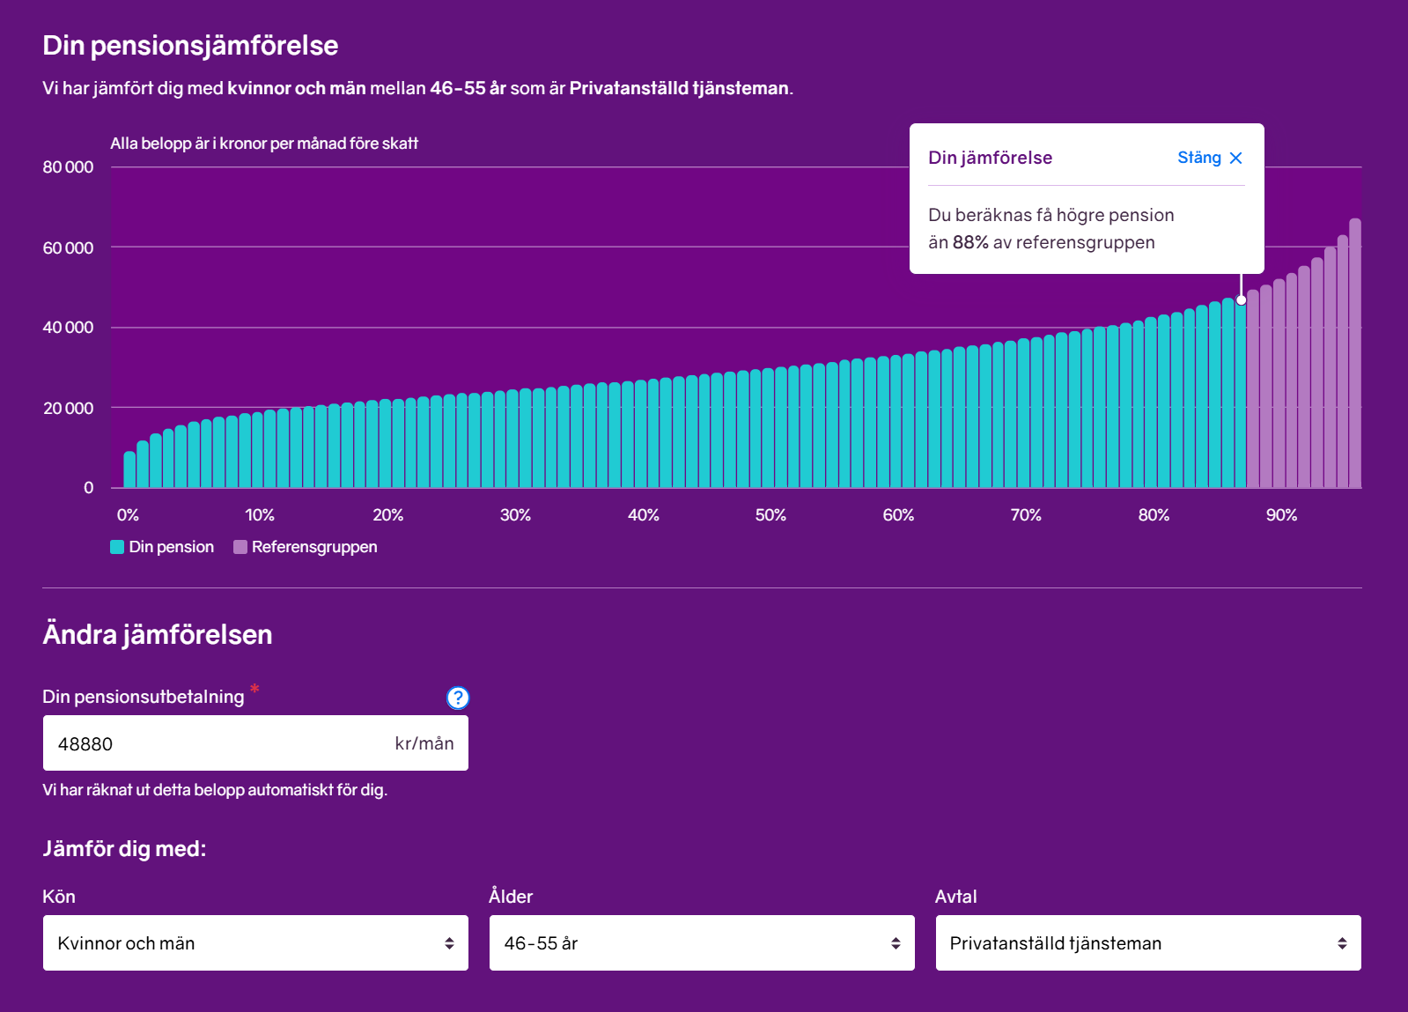Click the 80 000 y-axis label
Screen dimensions: 1408x1012
click(68, 167)
